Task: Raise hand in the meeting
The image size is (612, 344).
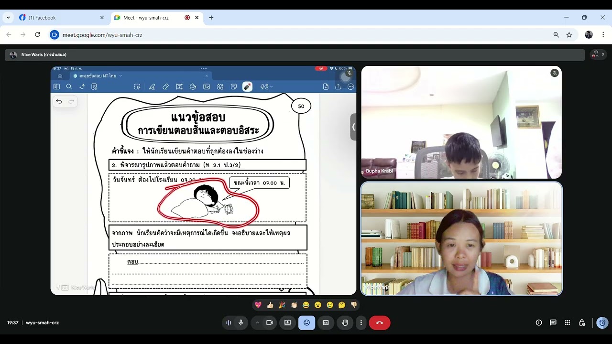Action: pos(345,322)
